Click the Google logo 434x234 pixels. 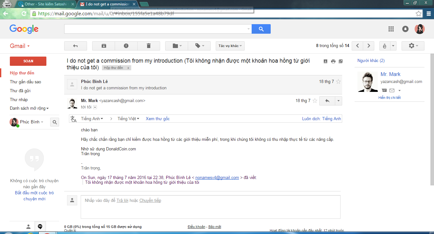click(24, 29)
